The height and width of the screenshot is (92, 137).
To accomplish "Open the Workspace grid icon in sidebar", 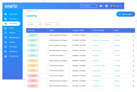I will [x=6, y=19].
